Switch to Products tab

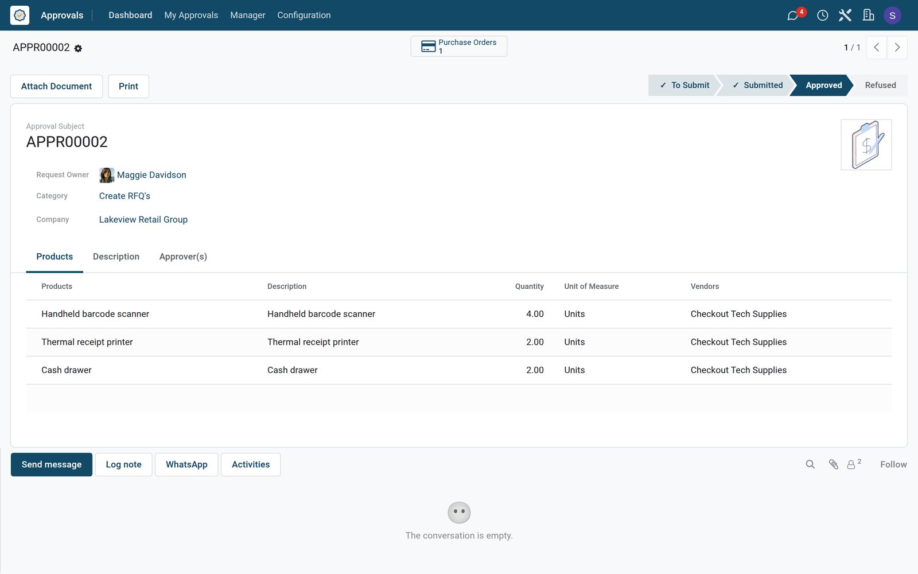(55, 257)
